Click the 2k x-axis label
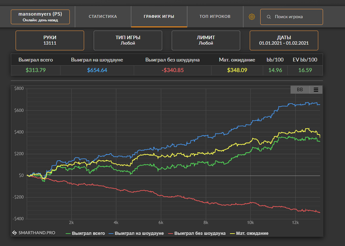 (71, 223)
